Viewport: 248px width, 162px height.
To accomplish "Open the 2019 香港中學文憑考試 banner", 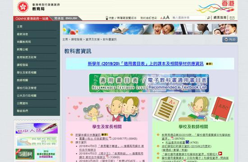I will point(46,154).
